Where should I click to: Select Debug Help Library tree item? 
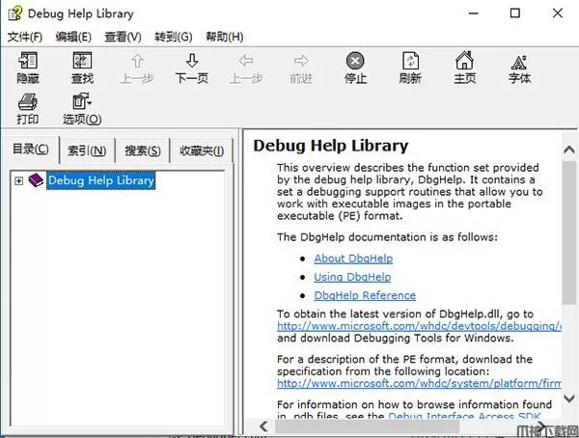coord(100,180)
